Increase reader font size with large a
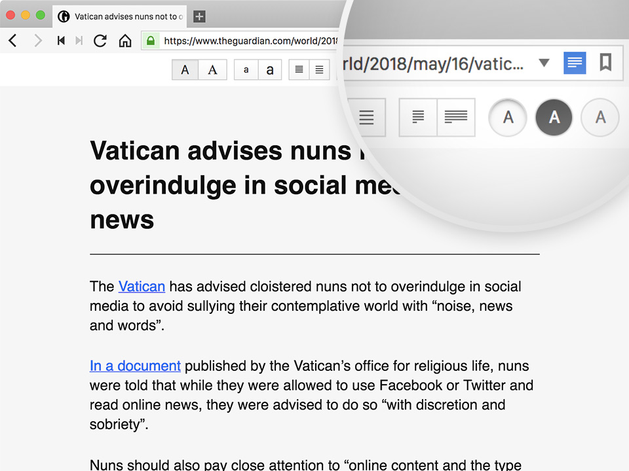This screenshot has height=471, width=629. point(270,70)
